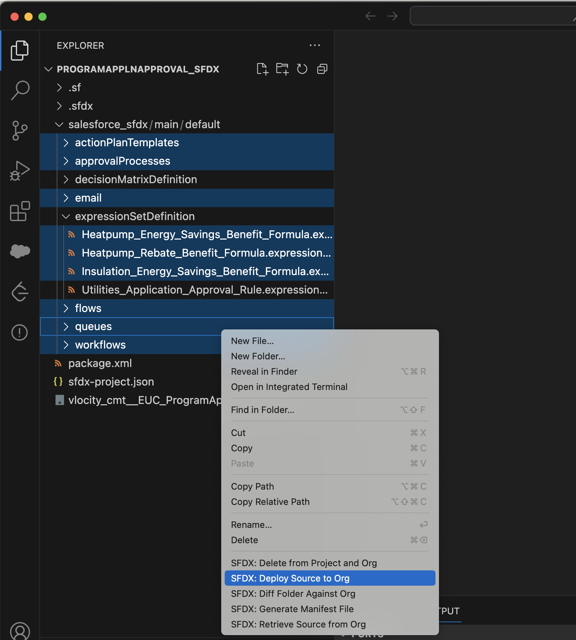Image resolution: width=576 pixels, height=640 pixels.
Task: Open Explorer views and more actions menu
Action: pyautogui.click(x=314, y=45)
